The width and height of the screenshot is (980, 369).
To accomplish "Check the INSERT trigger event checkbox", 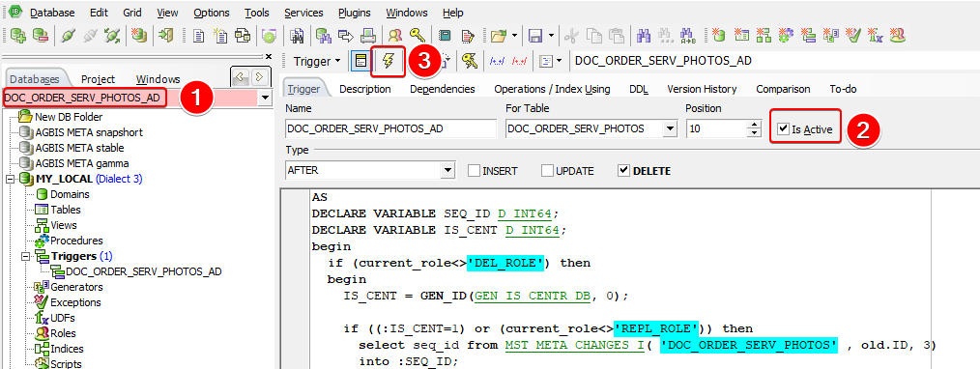I will [x=474, y=170].
